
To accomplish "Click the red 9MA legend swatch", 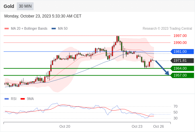I will (22, 99).
